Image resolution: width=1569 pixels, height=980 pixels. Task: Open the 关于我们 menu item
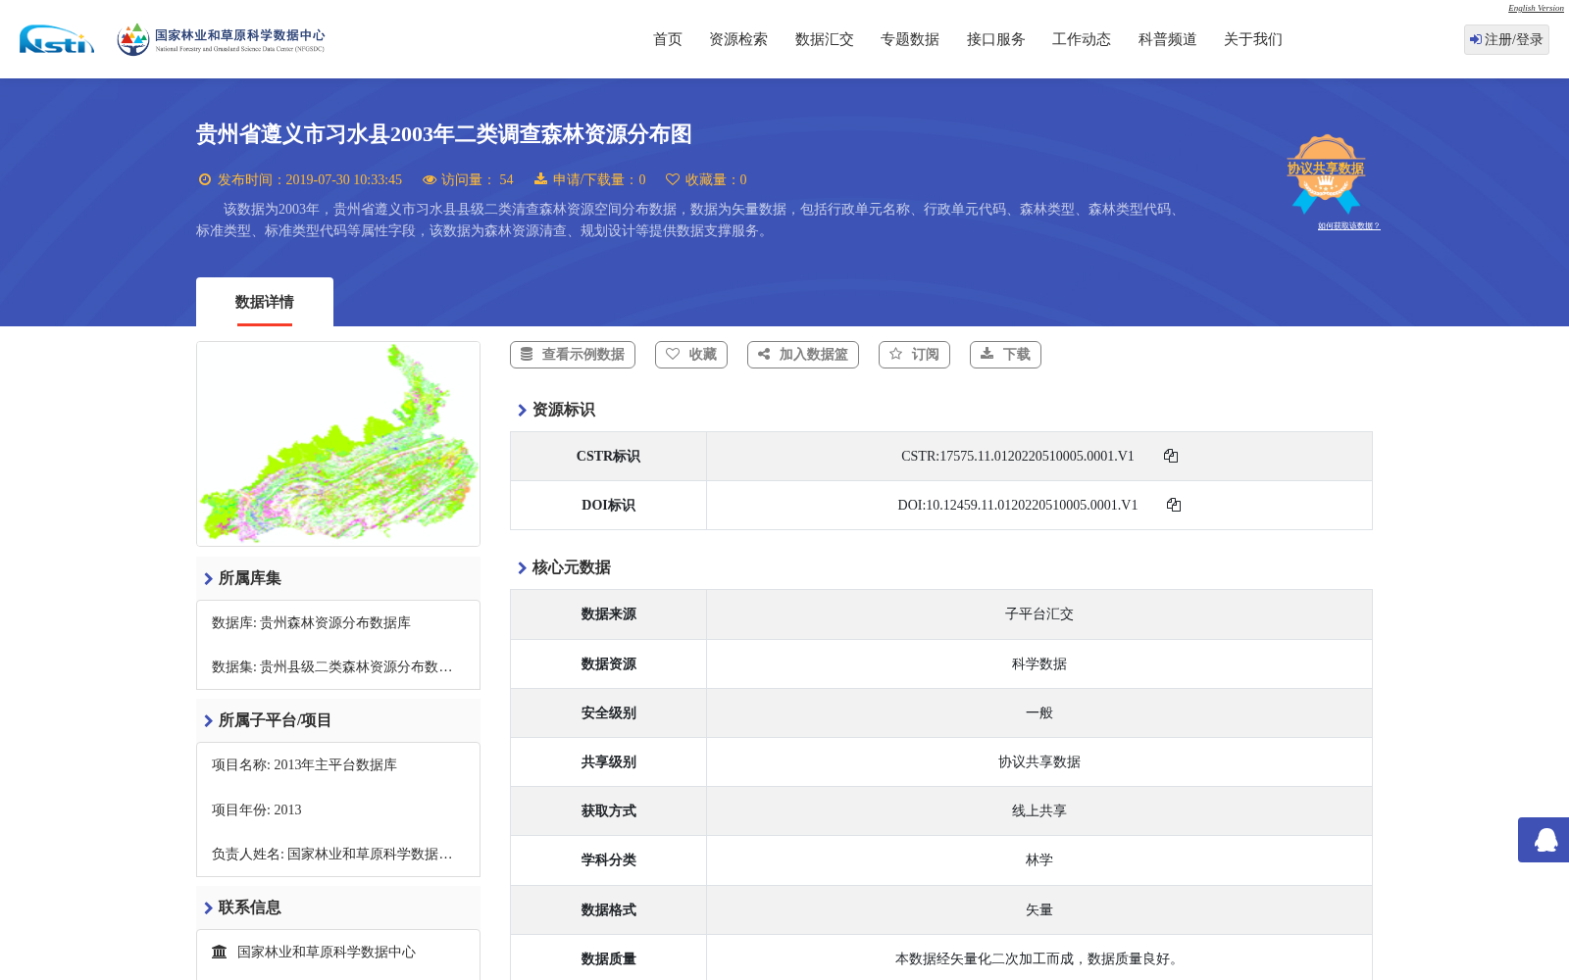pyautogui.click(x=1253, y=39)
